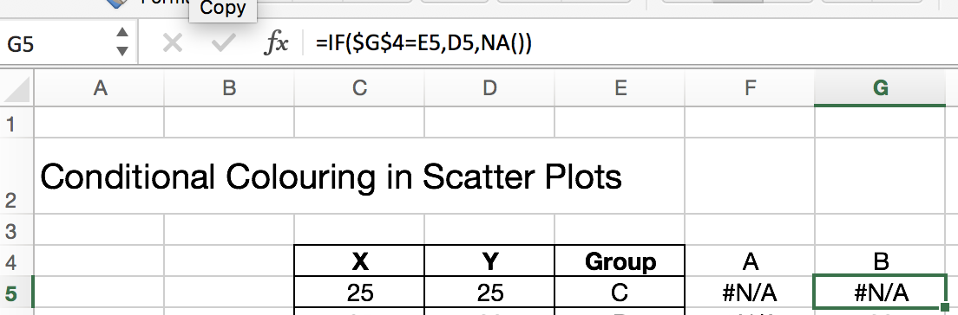Click the fill handle of cell G5
The width and height of the screenshot is (958, 315).
pos(946,306)
